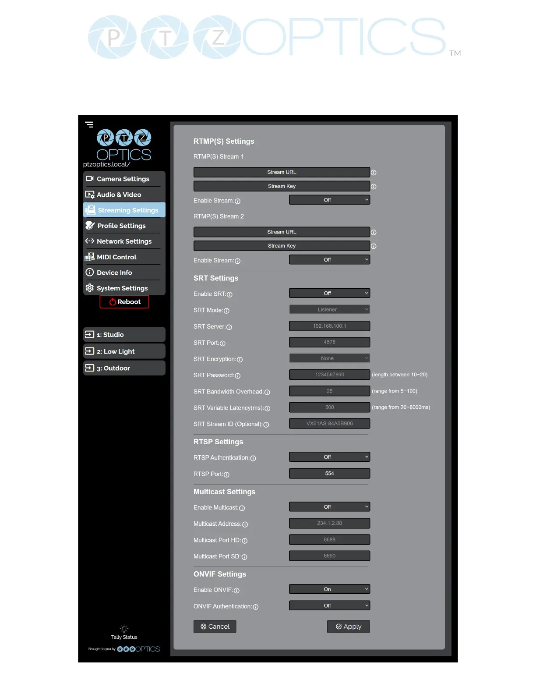Open the Enable SRT dropdown
The height and width of the screenshot is (694, 536).
(329, 294)
